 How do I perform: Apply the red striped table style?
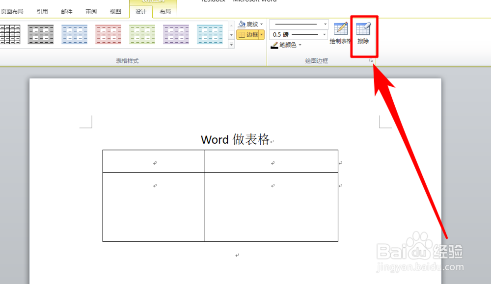click(x=108, y=34)
